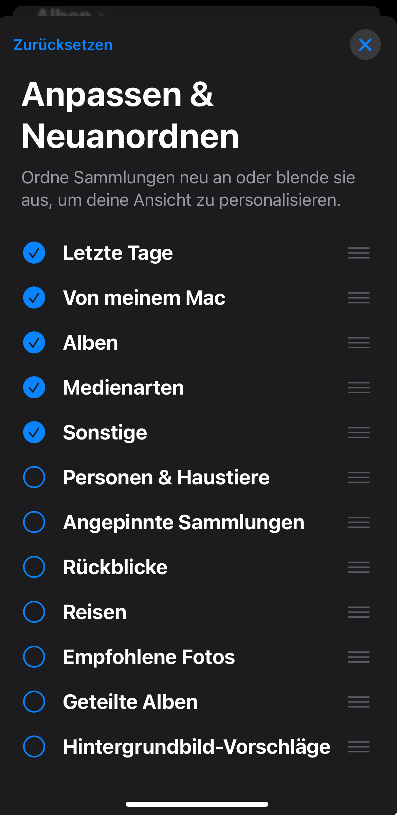Click Zurücksetzen to reset the layout
Viewport: 397px width, 815px height.
pos(63,45)
